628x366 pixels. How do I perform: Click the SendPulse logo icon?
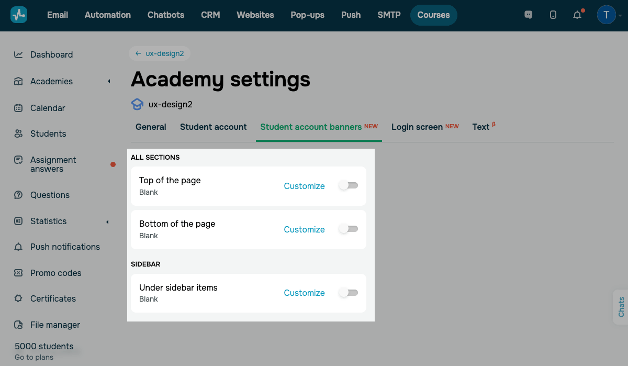click(19, 15)
